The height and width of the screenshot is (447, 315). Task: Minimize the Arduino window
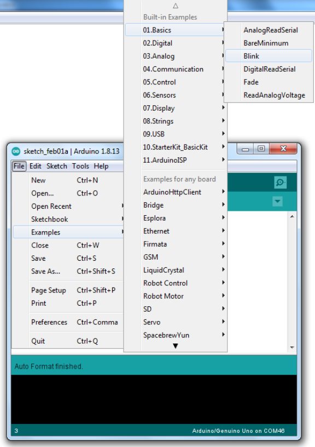tap(246, 149)
